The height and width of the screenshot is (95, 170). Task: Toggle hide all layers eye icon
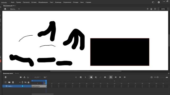pos(25,82)
